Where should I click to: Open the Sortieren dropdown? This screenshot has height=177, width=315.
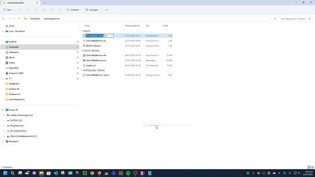point(74,10)
